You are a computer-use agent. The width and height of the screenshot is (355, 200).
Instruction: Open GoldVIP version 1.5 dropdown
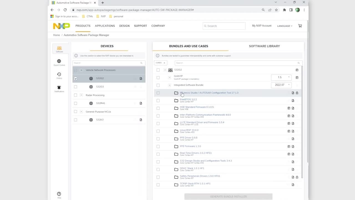281,77
